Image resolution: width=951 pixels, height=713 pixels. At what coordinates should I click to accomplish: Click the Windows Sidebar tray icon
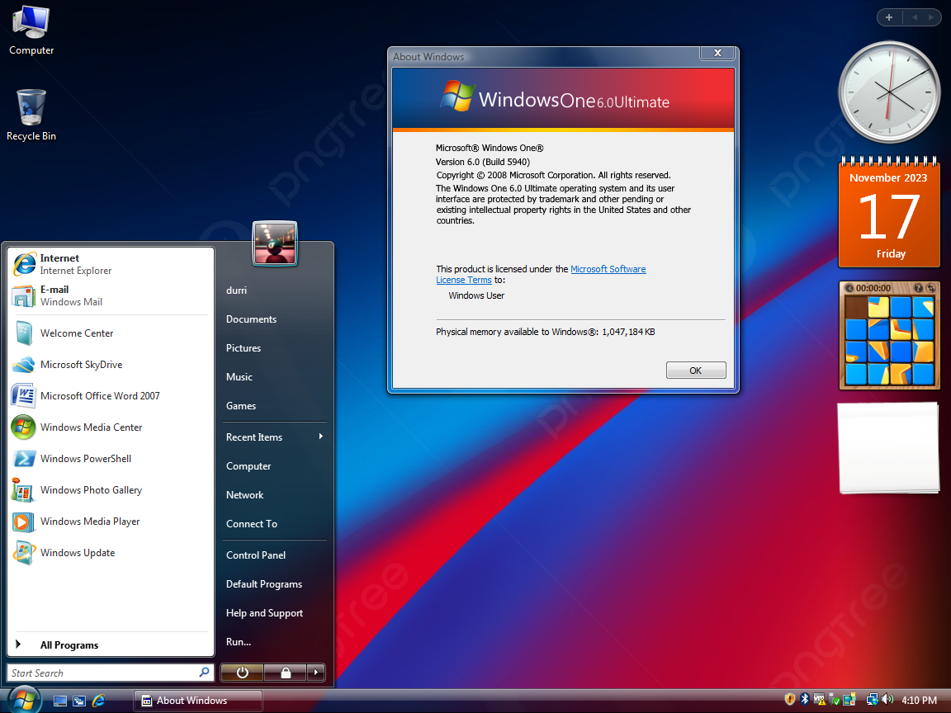pos(849,699)
